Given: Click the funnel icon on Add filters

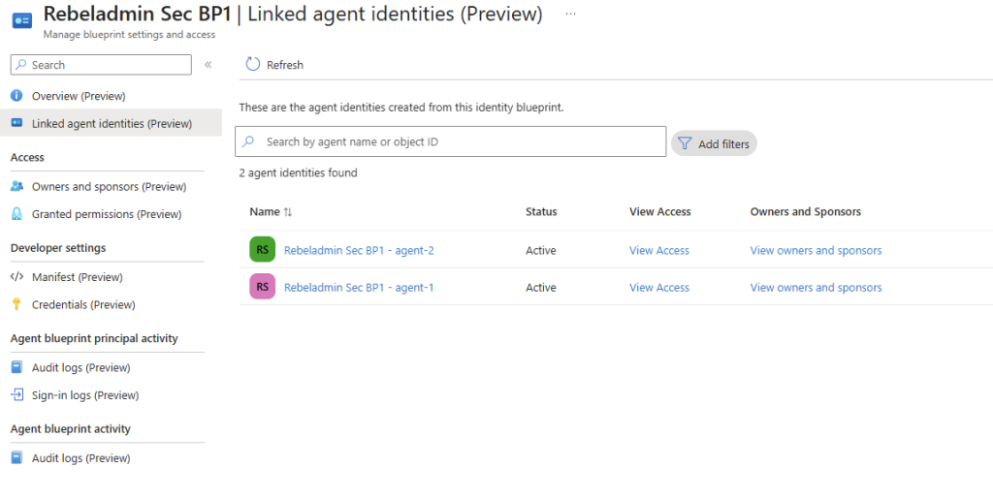Looking at the screenshot, I should click(x=685, y=143).
